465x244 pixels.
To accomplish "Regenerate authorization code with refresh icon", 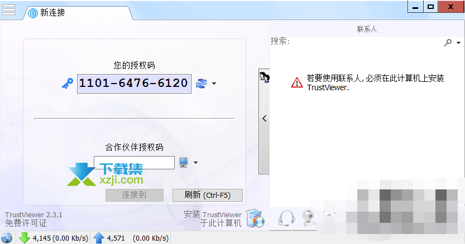I will point(202,84).
